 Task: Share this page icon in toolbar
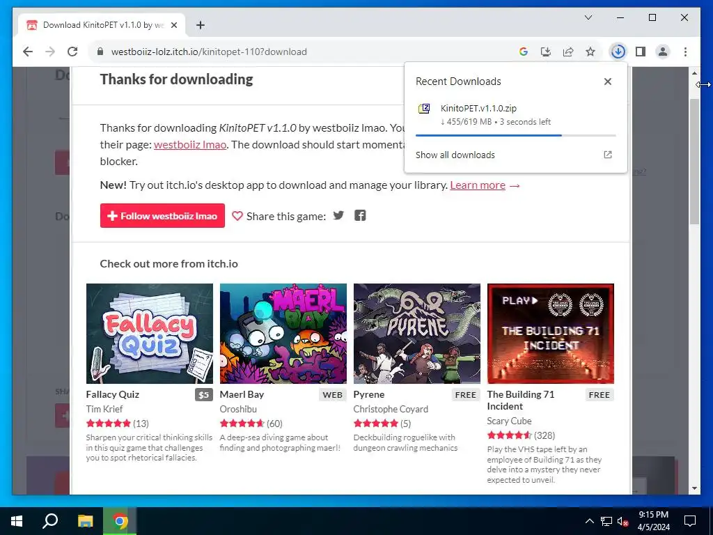tap(568, 52)
